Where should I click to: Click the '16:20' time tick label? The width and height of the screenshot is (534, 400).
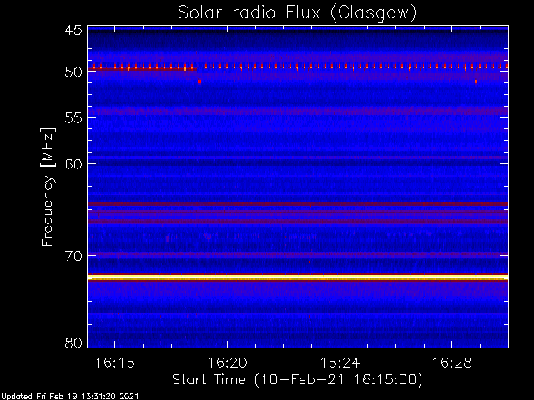(228, 362)
